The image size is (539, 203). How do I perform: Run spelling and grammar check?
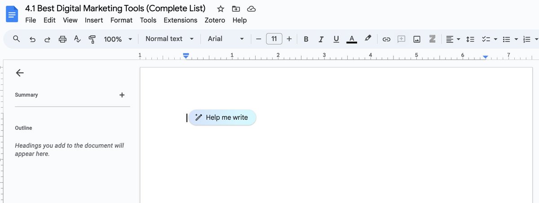tap(77, 39)
